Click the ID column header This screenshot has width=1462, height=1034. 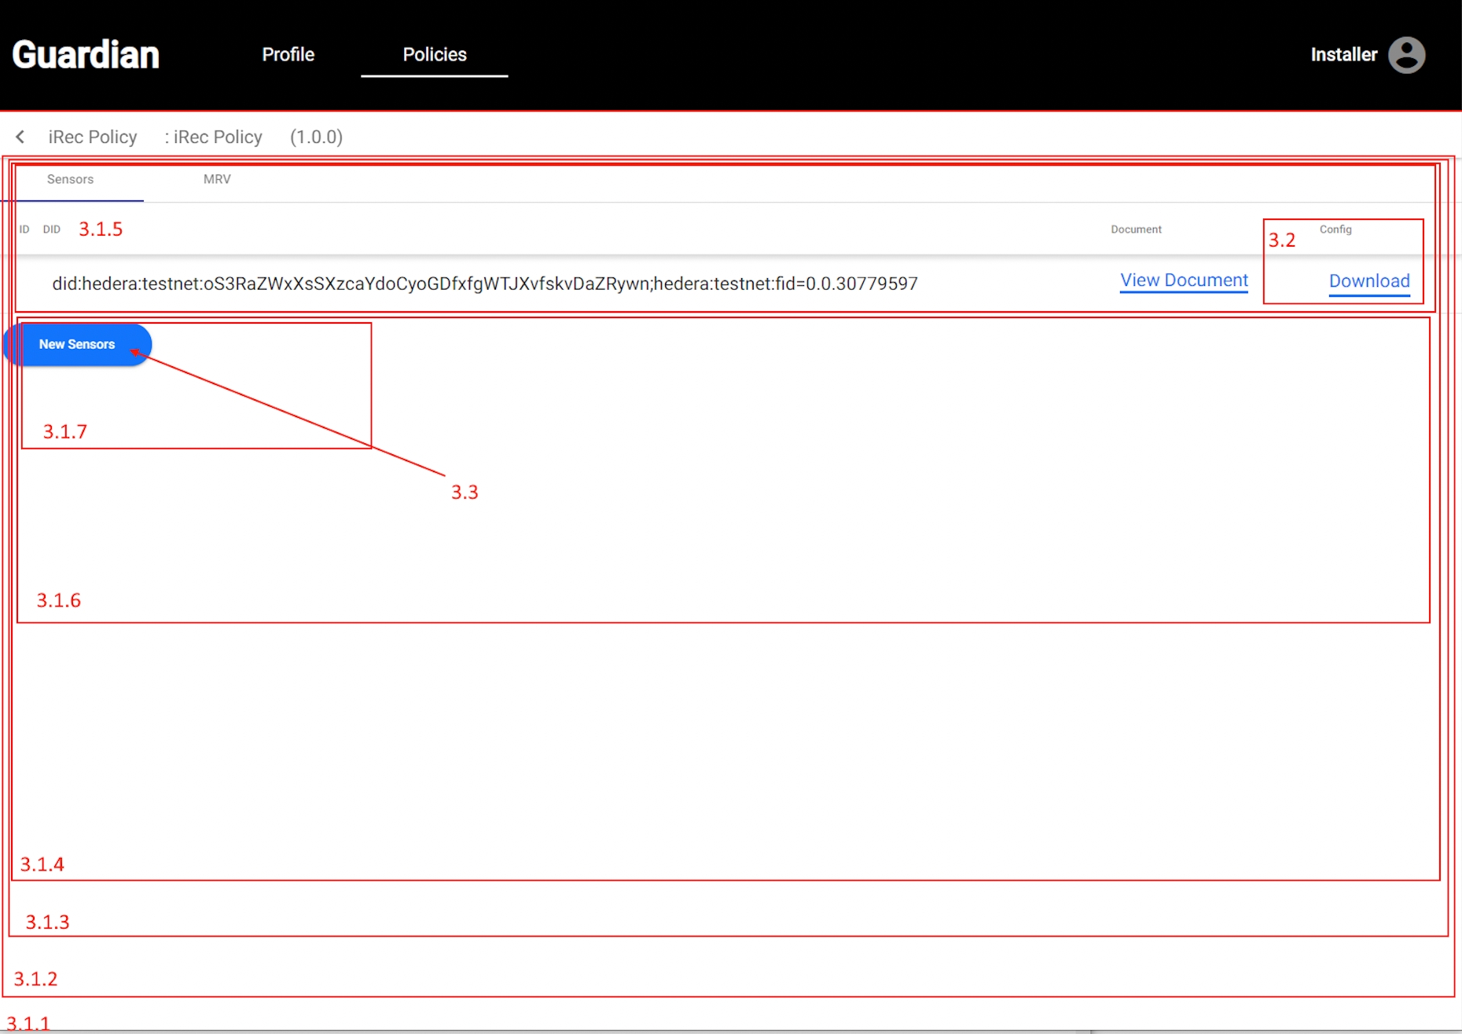coord(24,229)
